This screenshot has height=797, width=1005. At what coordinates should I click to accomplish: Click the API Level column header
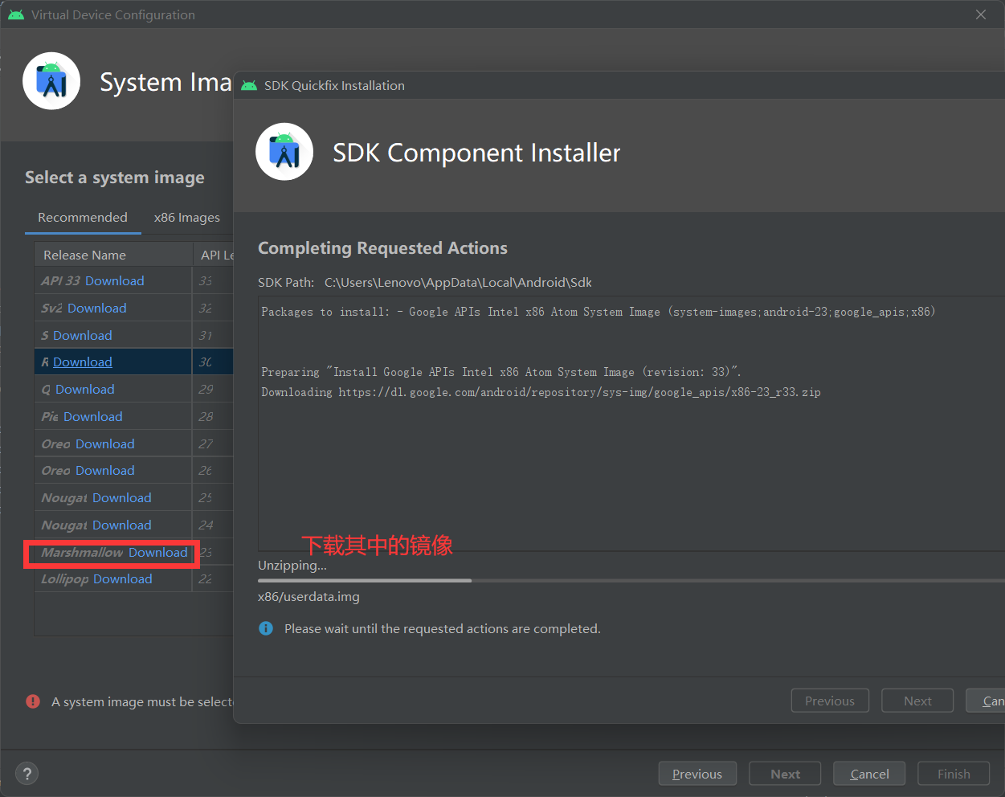(x=214, y=255)
